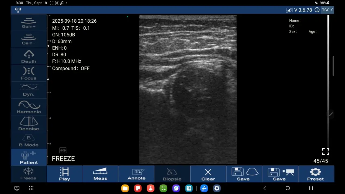Open the blue ultrasound app taskbar icon
345x194 pixels.
(204, 188)
